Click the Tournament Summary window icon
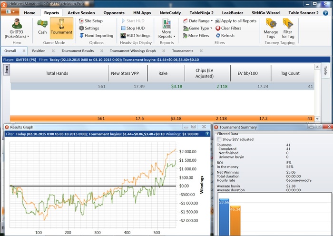Screen dimensions: 333x236 click(216, 127)
